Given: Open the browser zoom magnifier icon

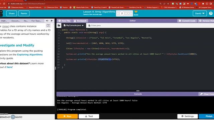Looking at the screenshot, I should point(160,4).
